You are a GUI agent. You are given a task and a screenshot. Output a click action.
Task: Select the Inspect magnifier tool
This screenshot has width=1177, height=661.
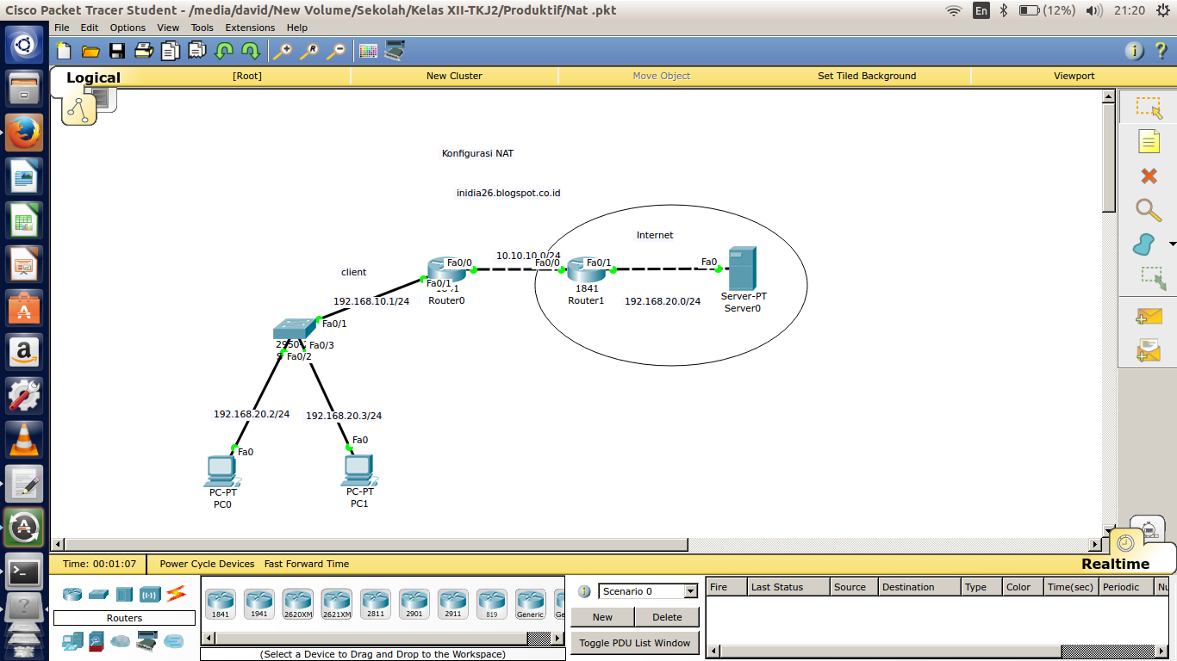click(1148, 210)
